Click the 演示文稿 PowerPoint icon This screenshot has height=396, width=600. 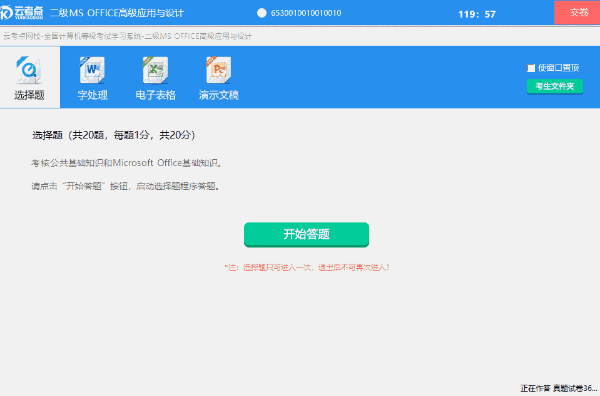click(218, 70)
